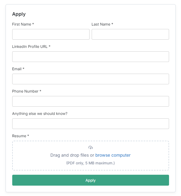Click the dashed Resume drop zone

click(91, 156)
